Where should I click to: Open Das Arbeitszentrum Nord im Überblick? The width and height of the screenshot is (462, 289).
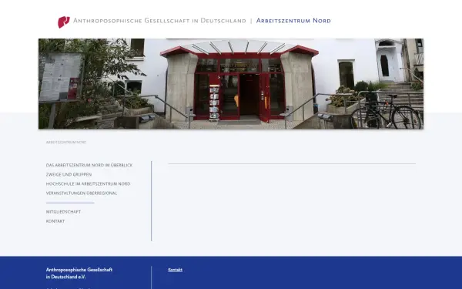[x=89, y=165]
